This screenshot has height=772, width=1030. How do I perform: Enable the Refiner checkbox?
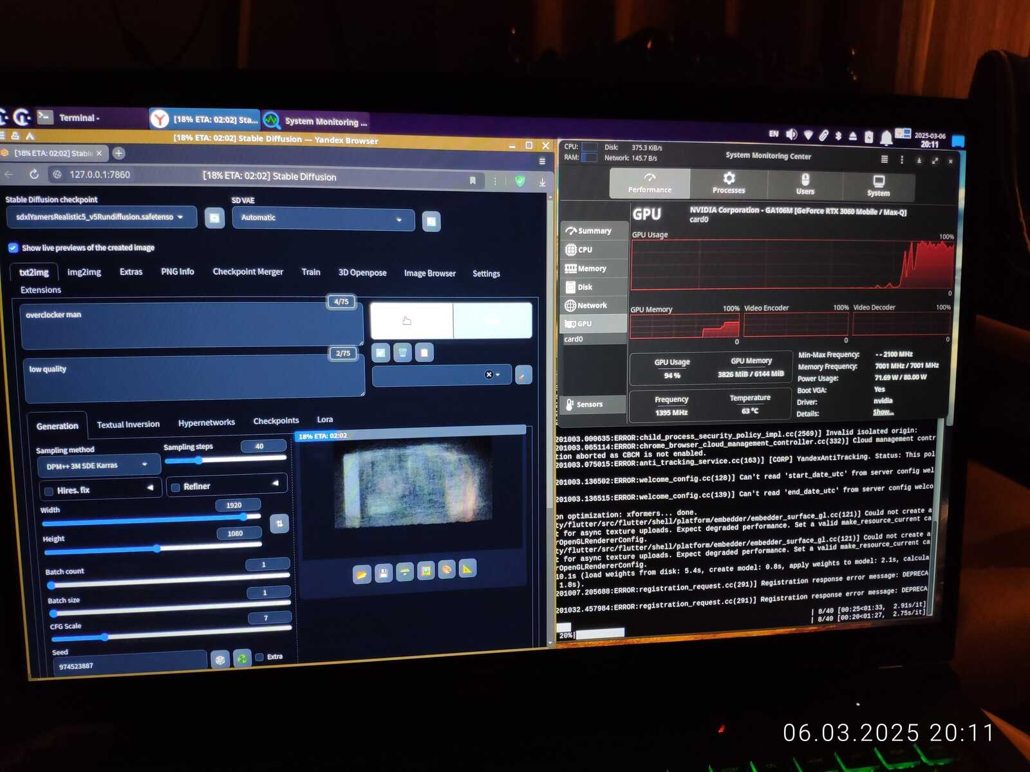(x=176, y=488)
